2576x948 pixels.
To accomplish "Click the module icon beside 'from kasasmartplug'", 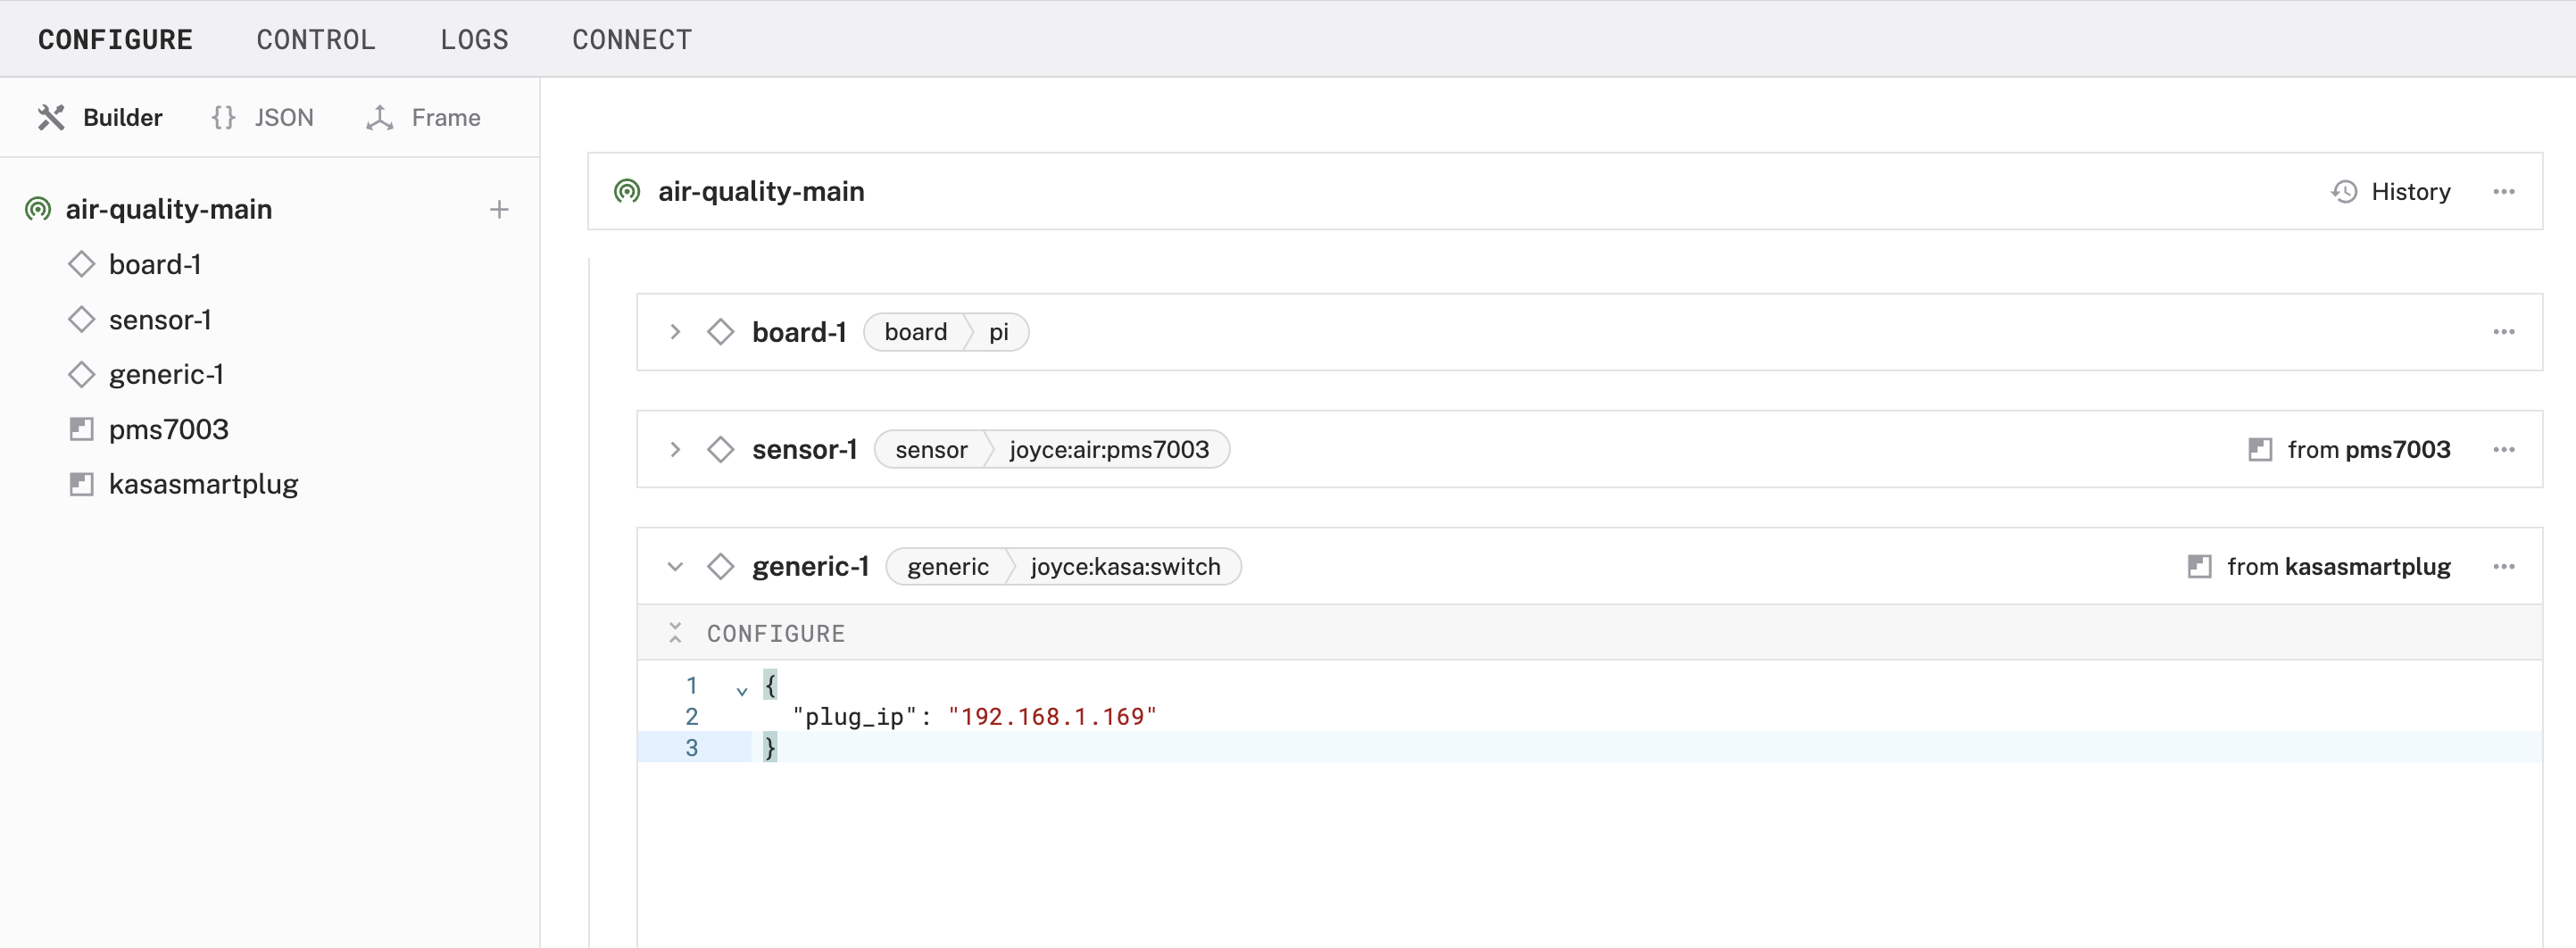I will click(x=2199, y=567).
